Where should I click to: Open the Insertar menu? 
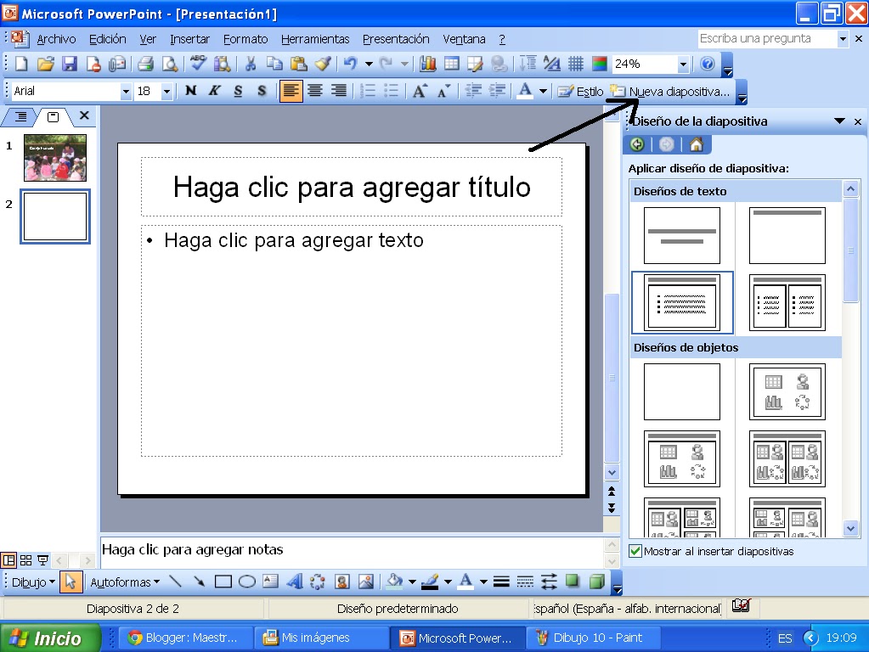[x=189, y=38]
